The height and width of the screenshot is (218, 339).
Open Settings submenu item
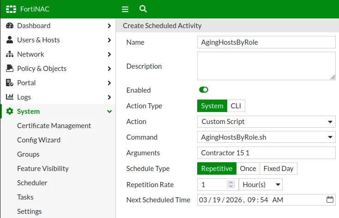(30, 211)
